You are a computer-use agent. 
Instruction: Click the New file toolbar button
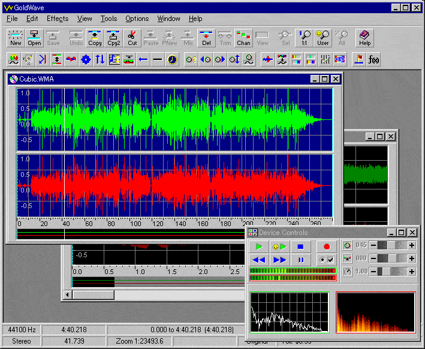[16, 38]
